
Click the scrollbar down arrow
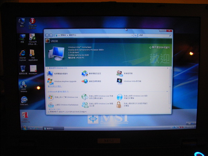pyautogui.click(x=170, y=108)
